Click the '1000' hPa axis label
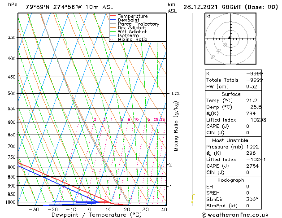 click(11, 202)
